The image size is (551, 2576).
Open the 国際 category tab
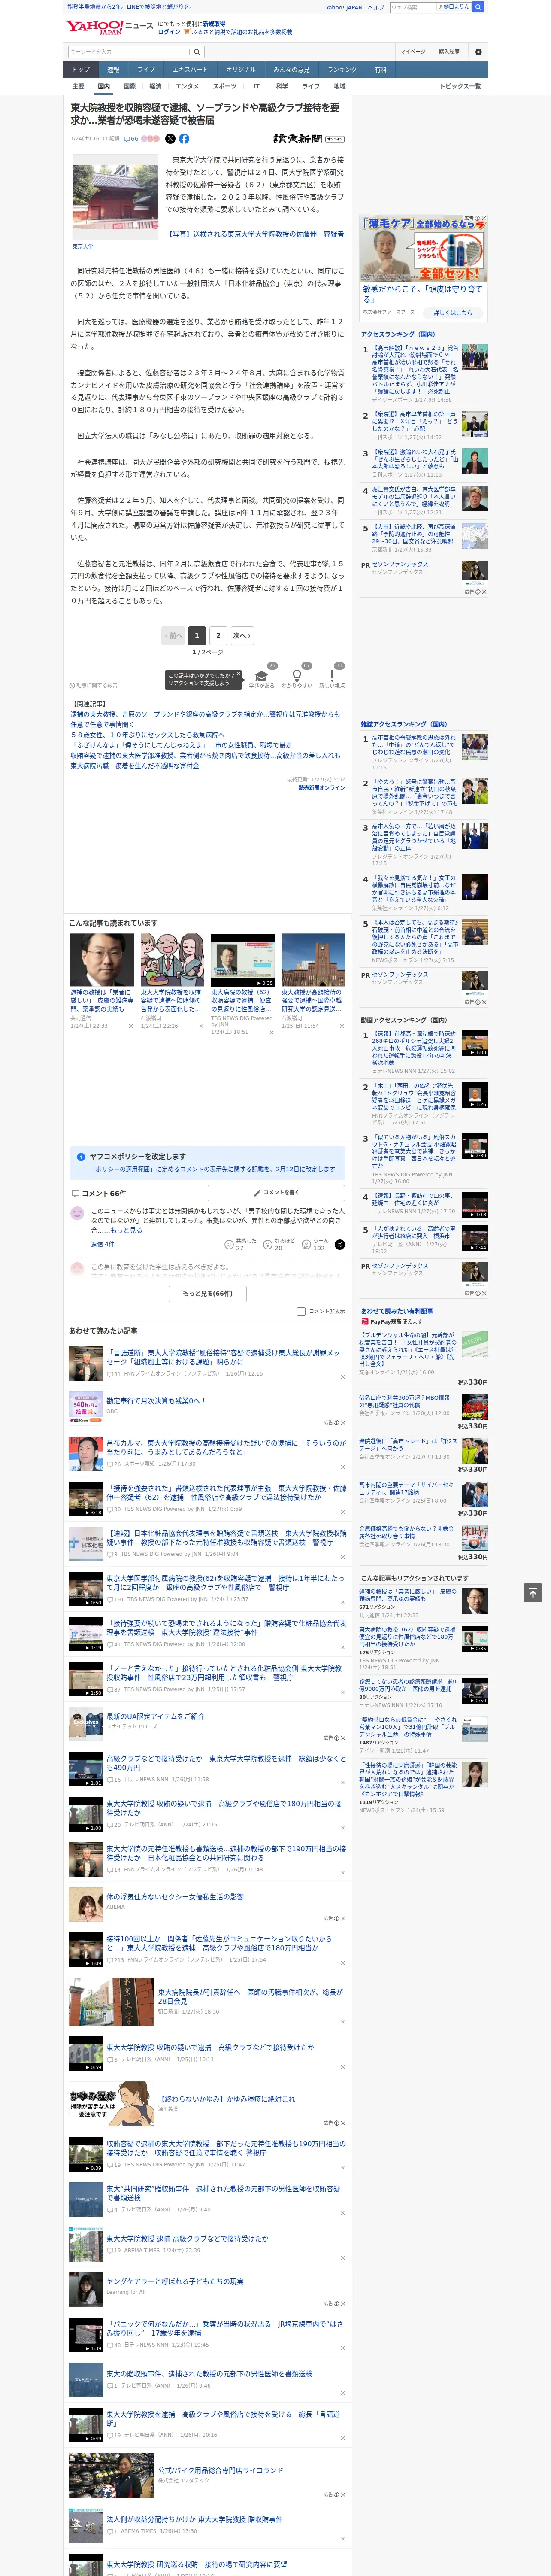(129, 86)
